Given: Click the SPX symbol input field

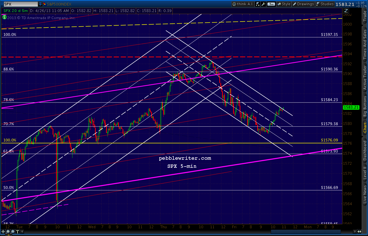Looking at the screenshot, I should coord(21,4).
